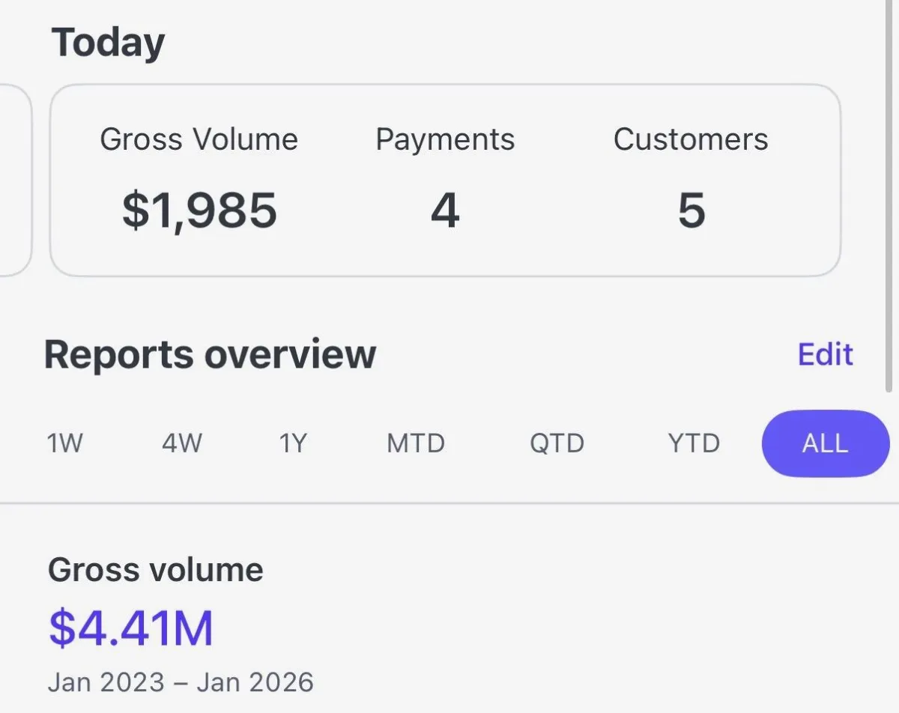The image size is (899, 713).
Task: Click the Payments label in Today card
Action: pyautogui.click(x=445, y=140)
